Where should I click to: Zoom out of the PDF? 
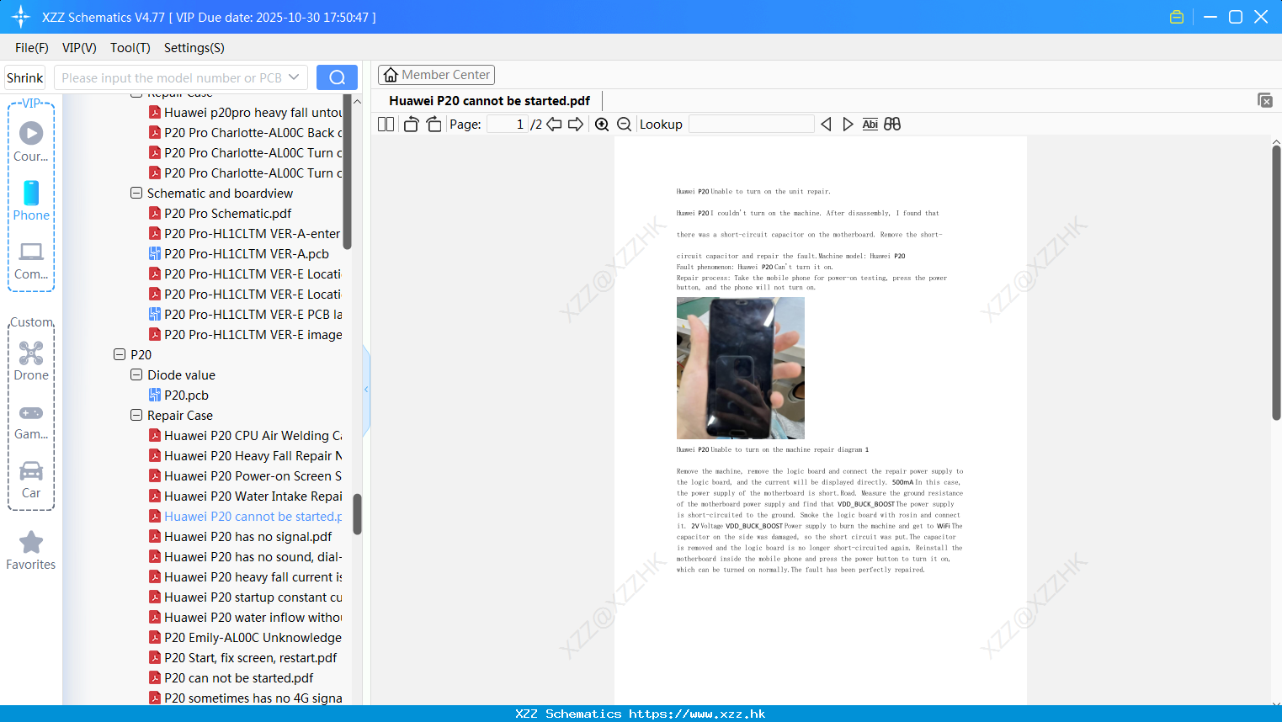coord(624,125)
